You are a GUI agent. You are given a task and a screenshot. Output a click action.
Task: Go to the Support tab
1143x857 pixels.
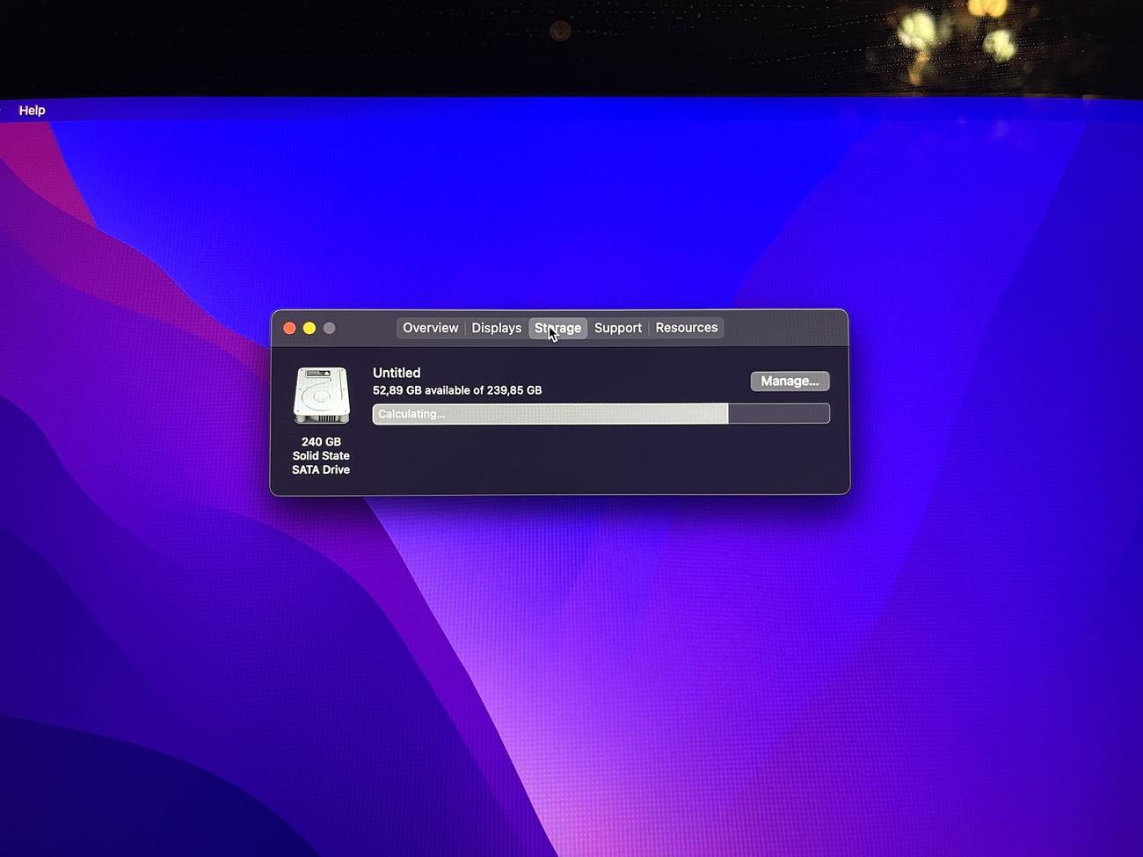click(618, 328)
